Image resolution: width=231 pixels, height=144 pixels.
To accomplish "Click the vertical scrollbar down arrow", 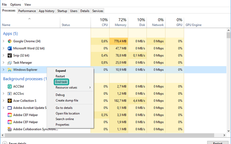I will tap(228, 131).
